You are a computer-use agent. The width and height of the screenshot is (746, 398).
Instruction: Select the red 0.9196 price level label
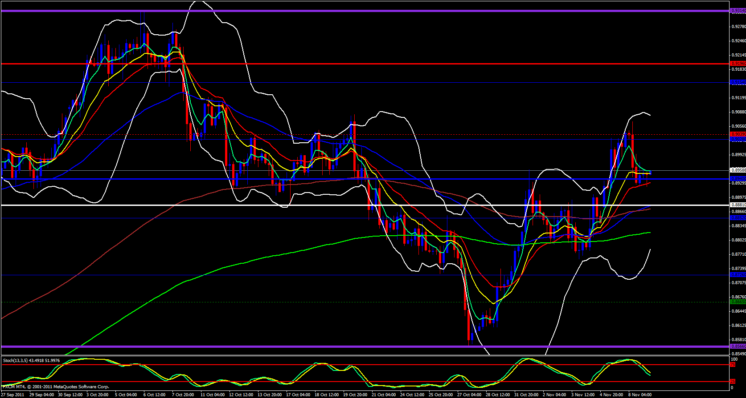738,64
